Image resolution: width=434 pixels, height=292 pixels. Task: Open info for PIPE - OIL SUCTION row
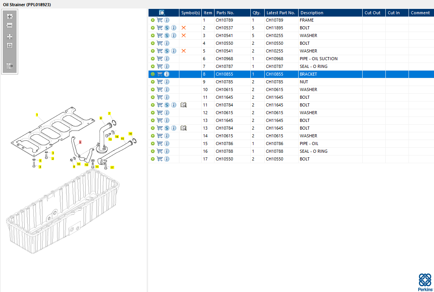[x=167, y=59]
